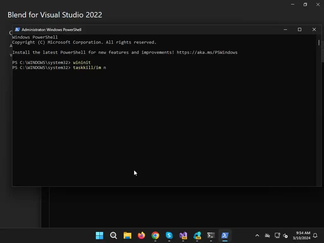Launch Firefox from the taskbar
Screen dimensions: 324x243
tap(141, 235)
